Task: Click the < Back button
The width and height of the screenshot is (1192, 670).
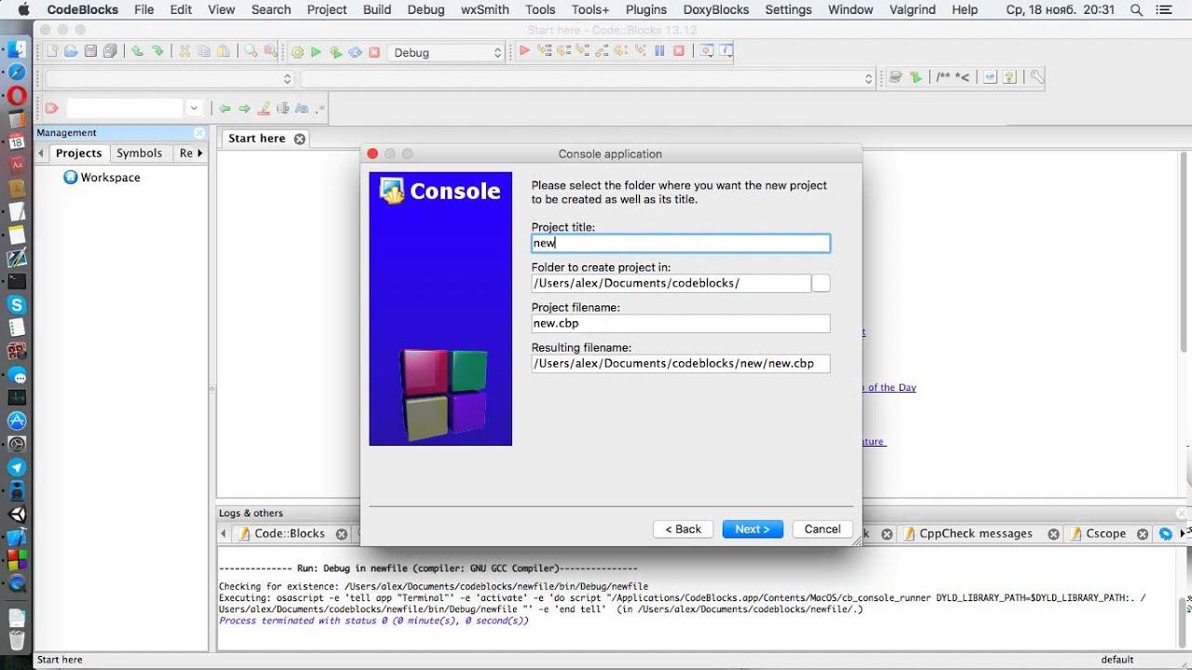Action: click(x=684, y=529)
